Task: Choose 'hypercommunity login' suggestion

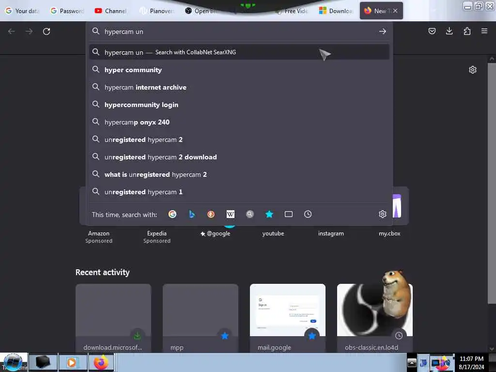Action: (239, 105)
